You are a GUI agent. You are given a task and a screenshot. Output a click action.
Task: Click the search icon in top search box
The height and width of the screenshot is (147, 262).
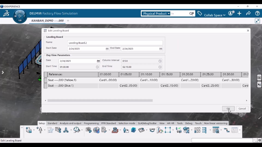click(192, 14)
